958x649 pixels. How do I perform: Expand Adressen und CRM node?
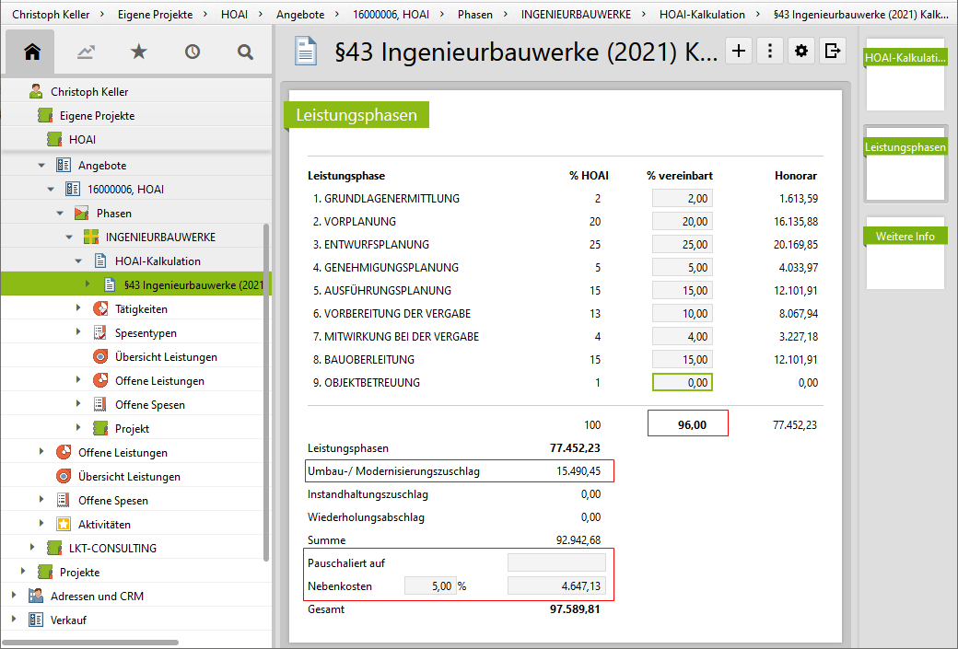pos(14,597)
